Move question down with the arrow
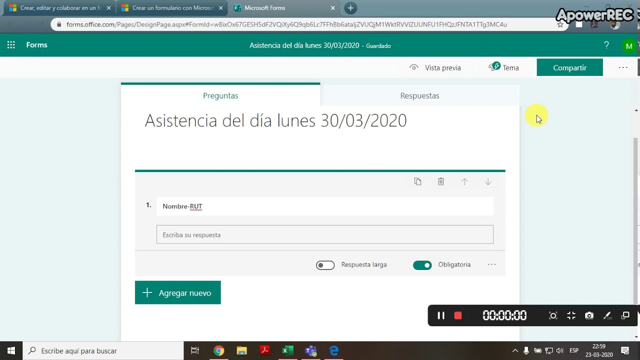The height and width of the screenshot is (360, 640). [x=488, y=181]
